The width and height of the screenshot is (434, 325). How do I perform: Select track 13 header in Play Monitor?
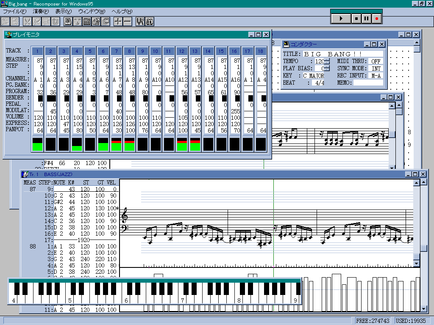pos(195,51)
